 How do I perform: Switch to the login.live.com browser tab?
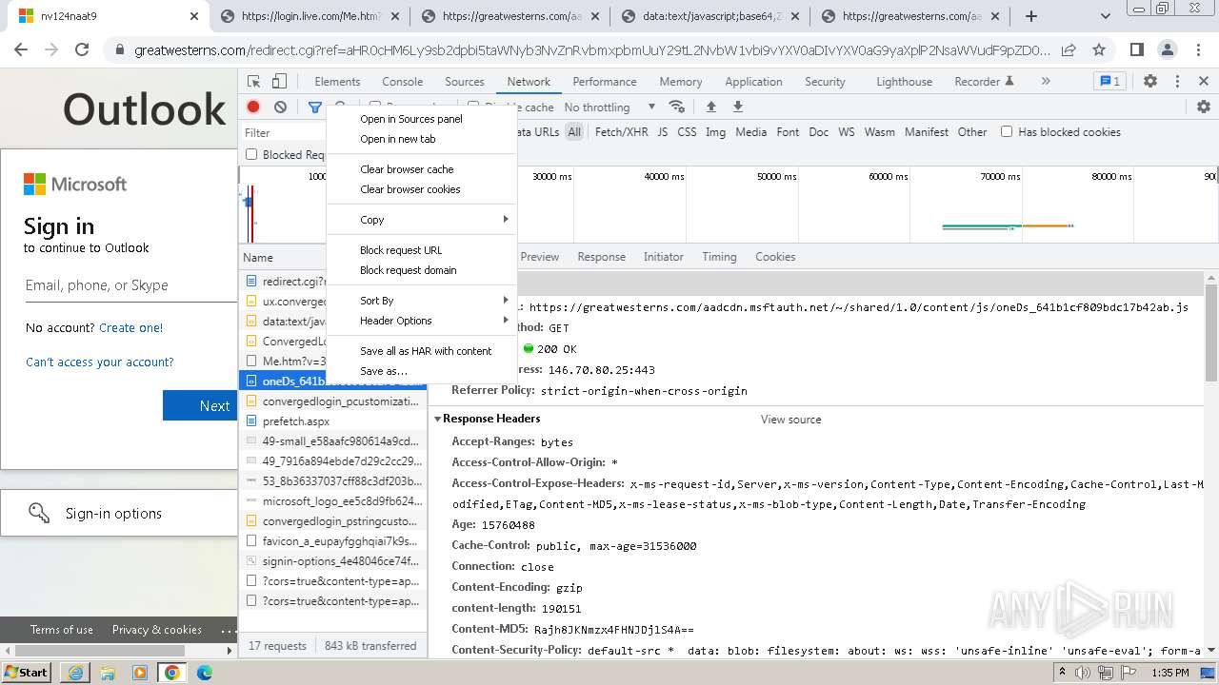(309, 16)
